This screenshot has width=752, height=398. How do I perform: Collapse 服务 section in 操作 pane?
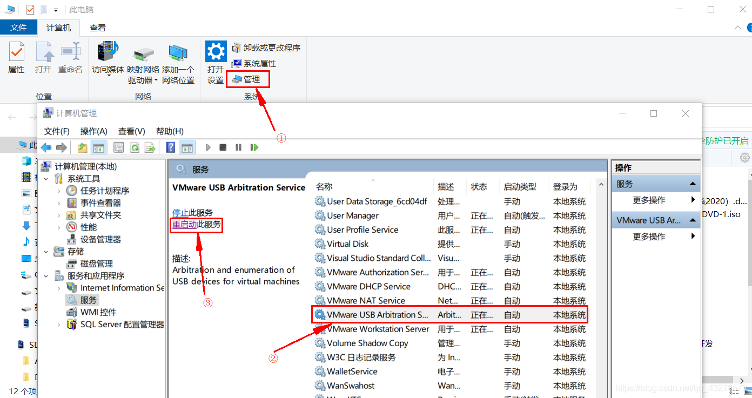coord(693,184)
